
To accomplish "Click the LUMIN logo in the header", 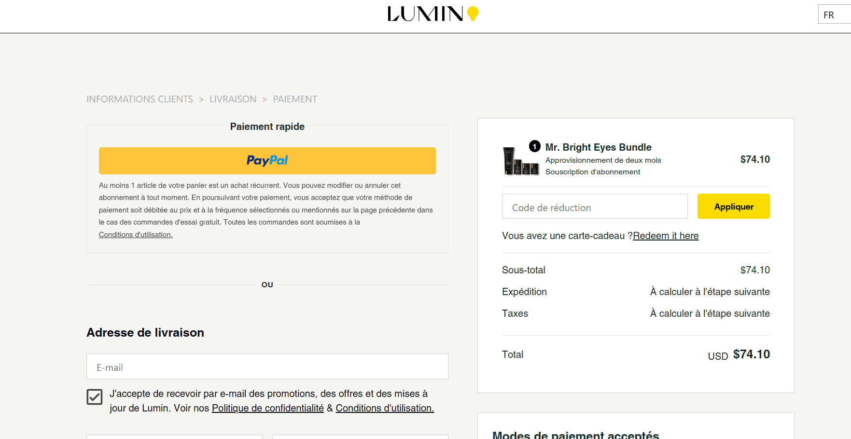I will [x=433, y=14].
